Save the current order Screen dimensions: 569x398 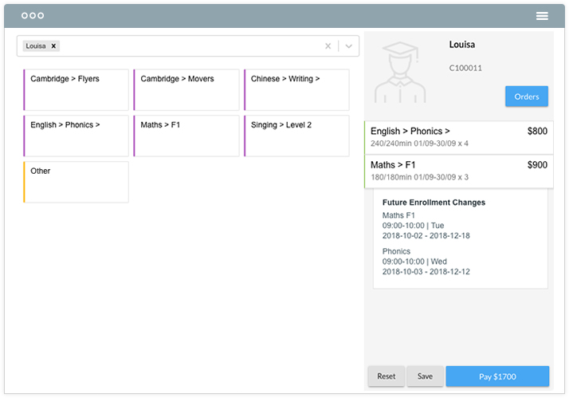coord(425,376)
